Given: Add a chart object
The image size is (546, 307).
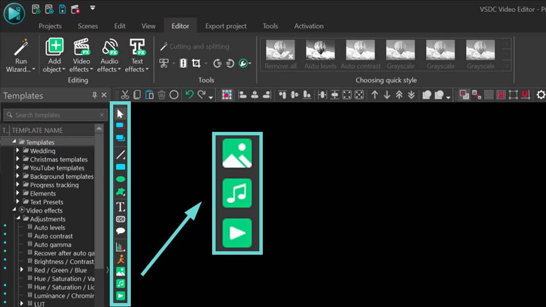Looking at the screenshot, I should pos(120,247).
